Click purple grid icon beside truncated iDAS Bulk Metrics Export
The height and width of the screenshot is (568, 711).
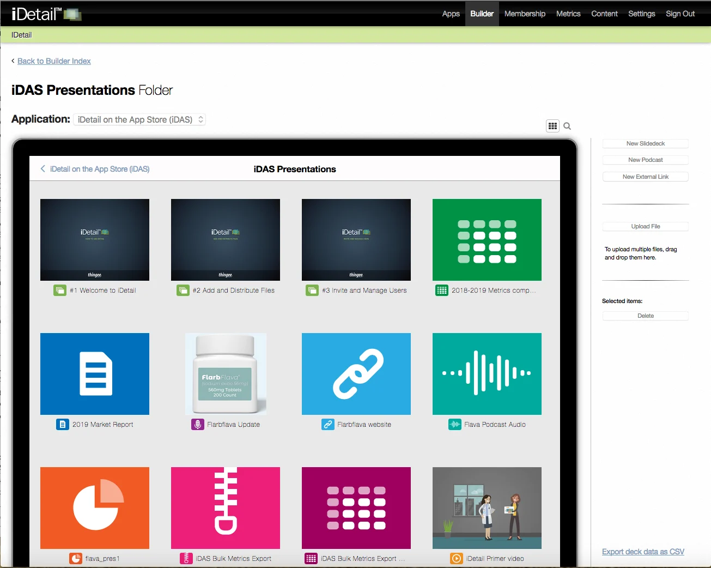point(311,559)
